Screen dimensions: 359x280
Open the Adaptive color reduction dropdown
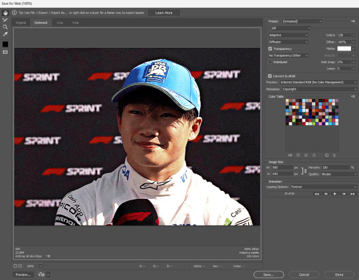(x=289, y=35)
